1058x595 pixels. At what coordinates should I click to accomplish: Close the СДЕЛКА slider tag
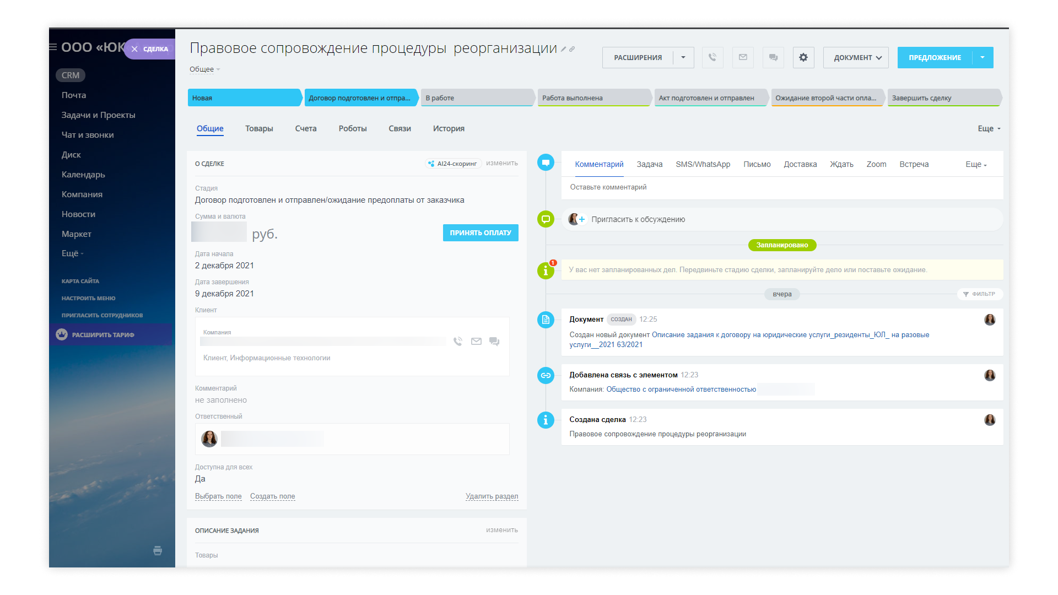[134, 49]
